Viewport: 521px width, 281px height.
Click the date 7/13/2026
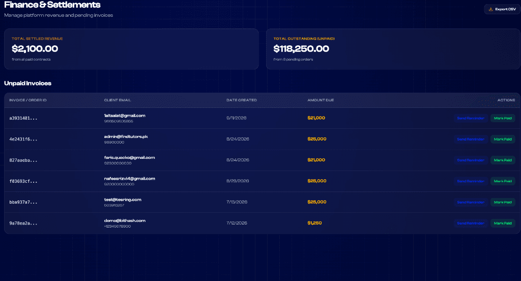[x=237, y=202]
